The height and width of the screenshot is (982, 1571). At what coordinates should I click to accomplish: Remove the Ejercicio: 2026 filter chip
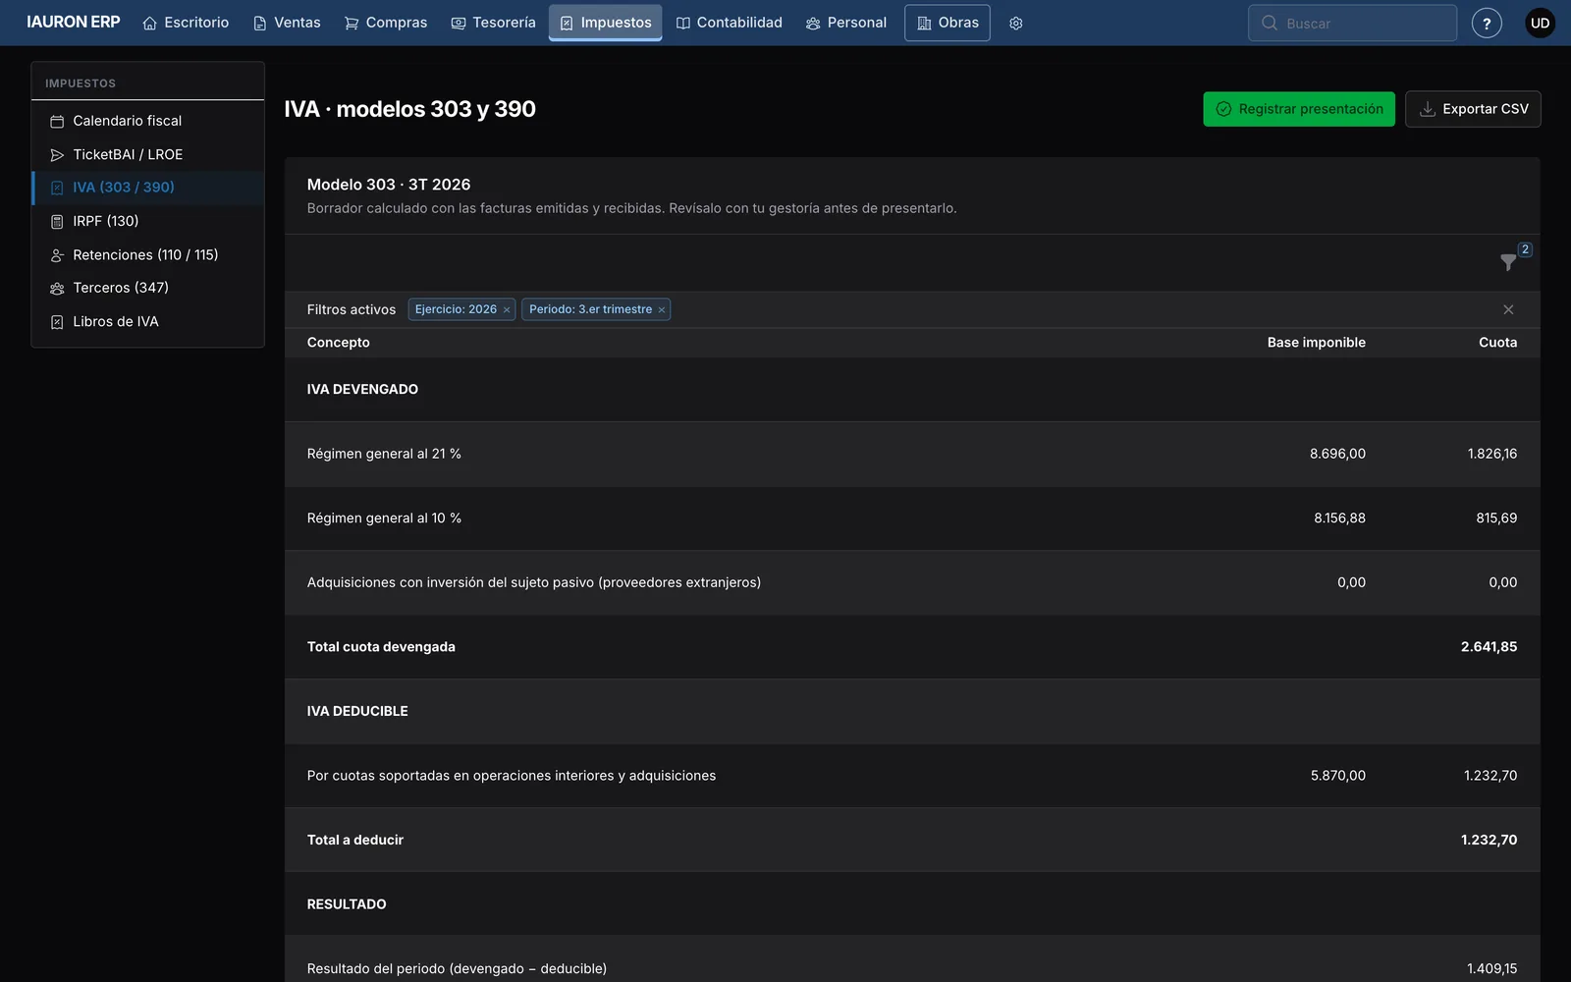[507, 310]
